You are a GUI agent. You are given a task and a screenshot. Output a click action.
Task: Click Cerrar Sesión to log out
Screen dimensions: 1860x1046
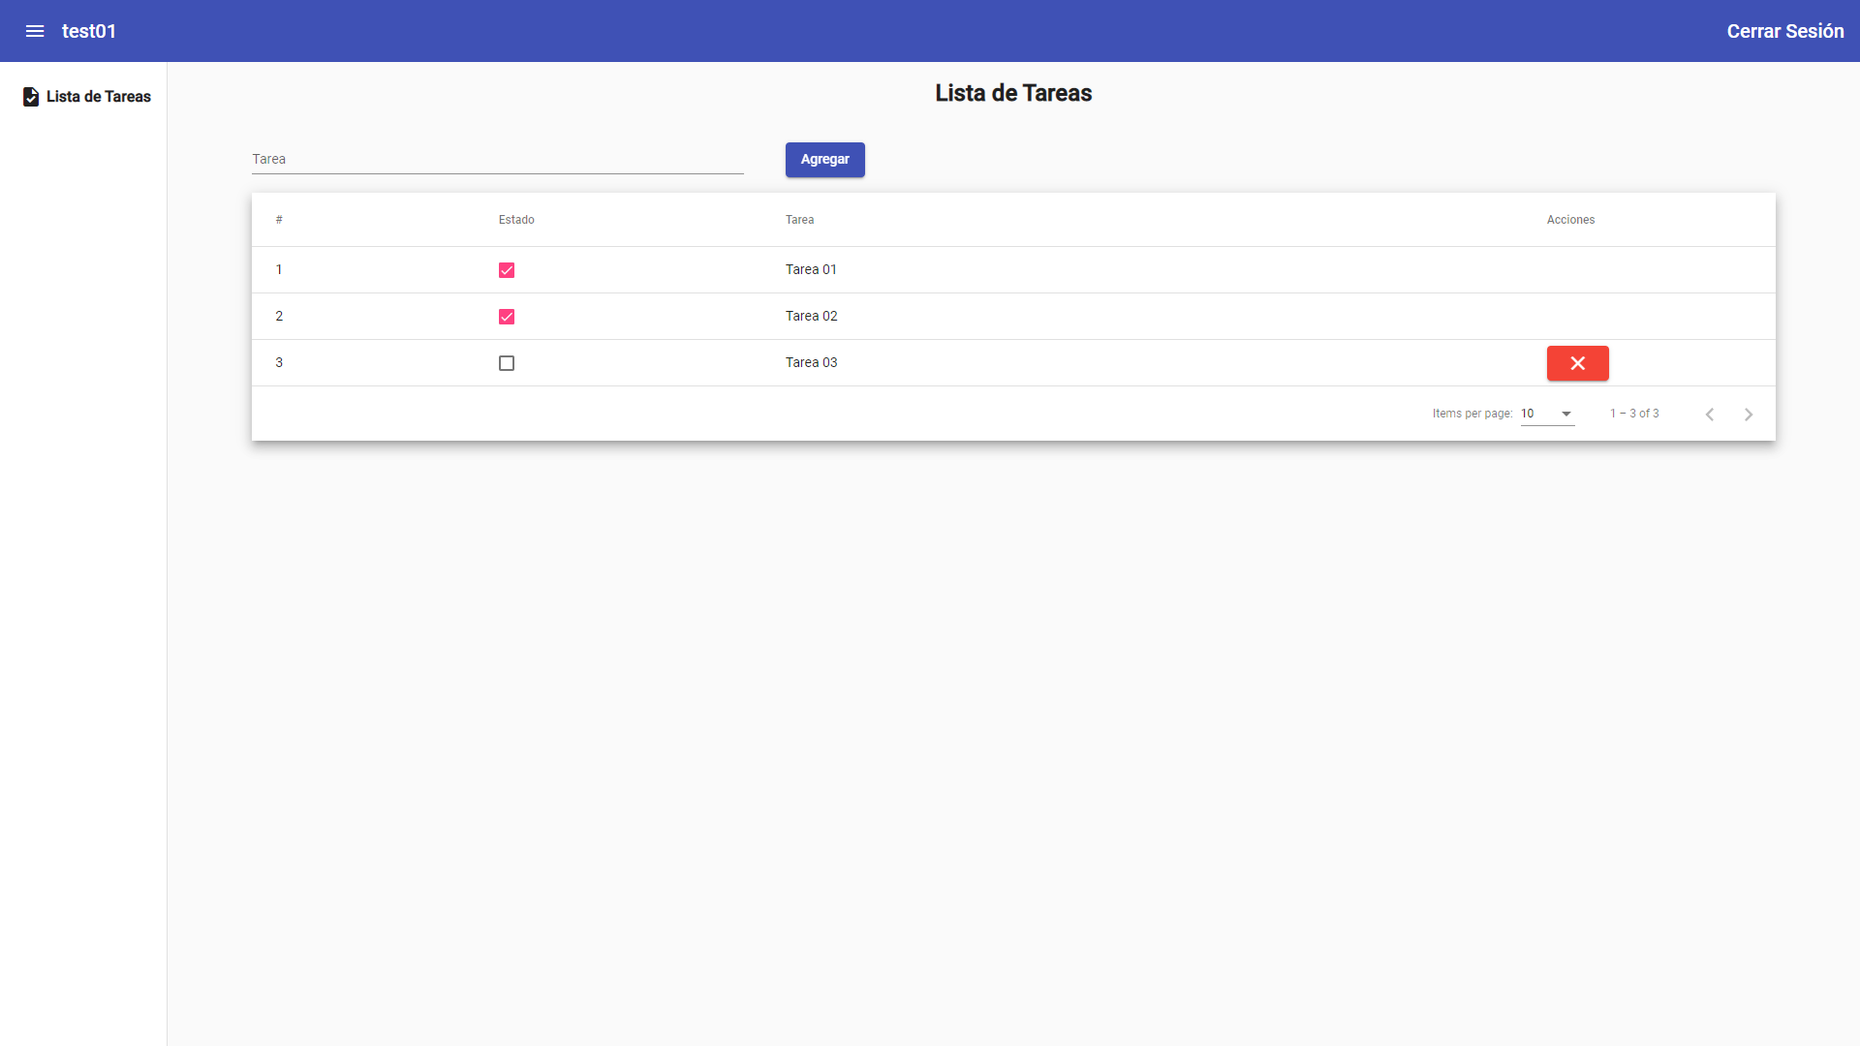click(x=1785, y=31)
